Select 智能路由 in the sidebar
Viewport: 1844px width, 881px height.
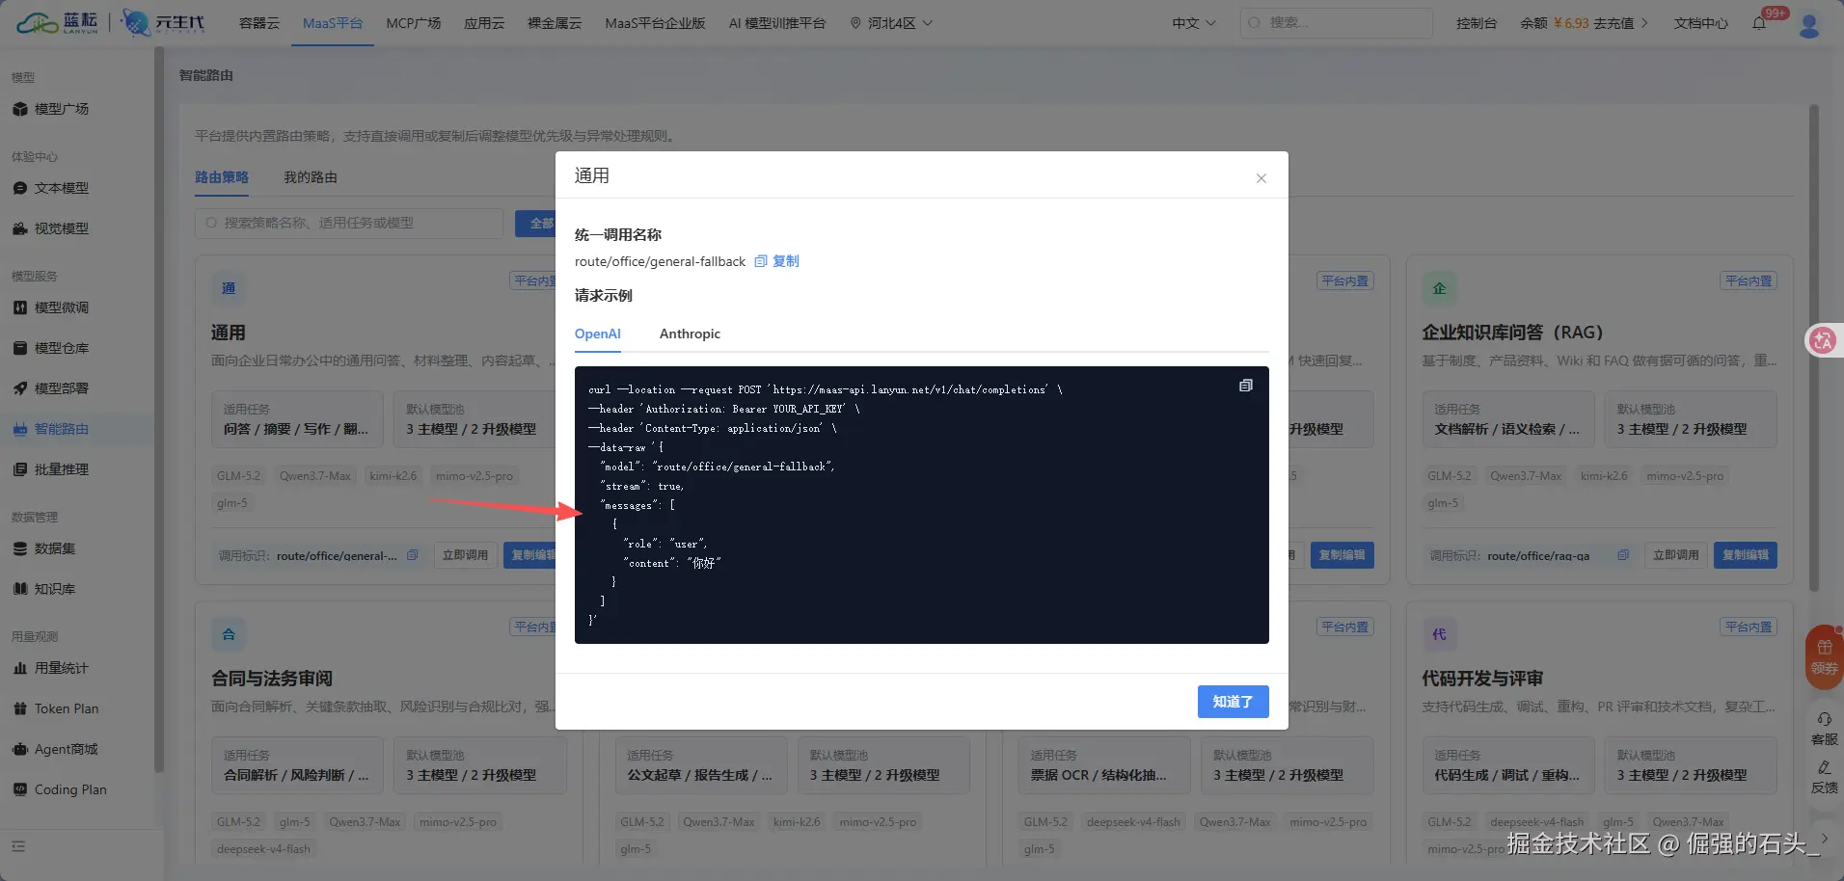62,429
